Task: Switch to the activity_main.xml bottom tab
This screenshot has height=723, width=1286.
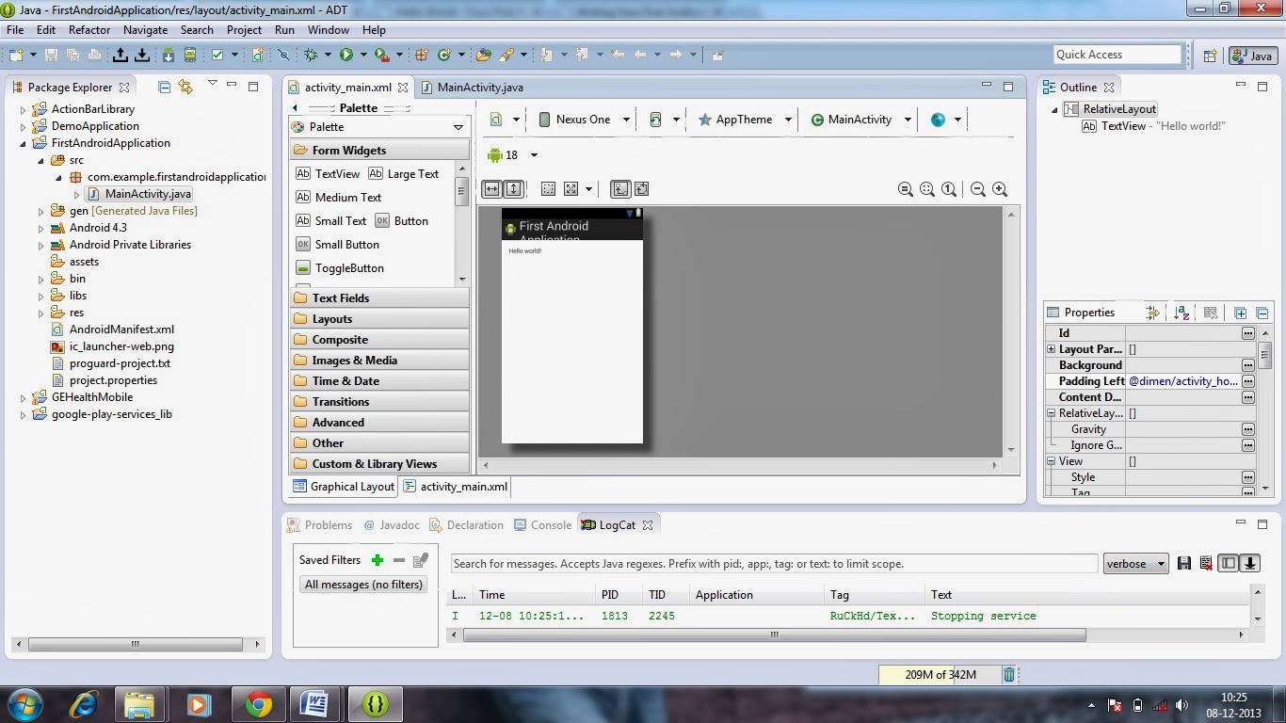Action: pos(456,487)
